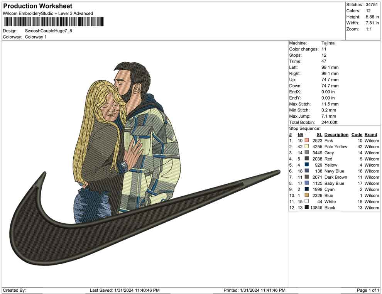Click the St. stitch count column header
The image size is (382, 294).
319,135
